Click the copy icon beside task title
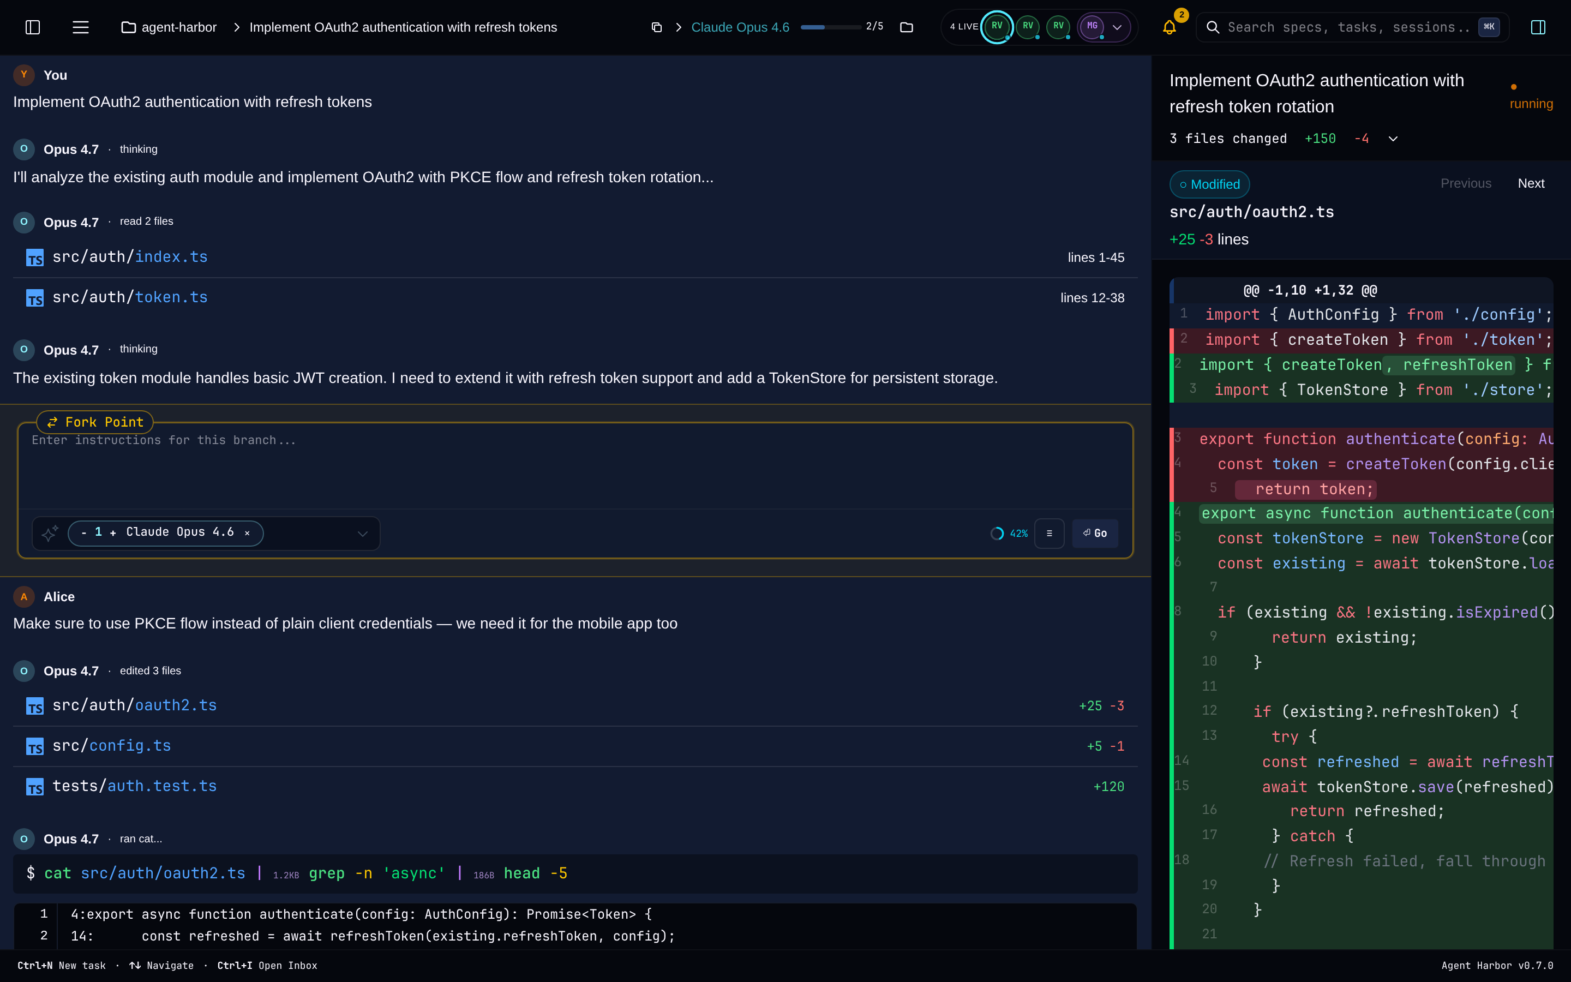The height and width of the screenshot is (982, 1571). [656, 27]
